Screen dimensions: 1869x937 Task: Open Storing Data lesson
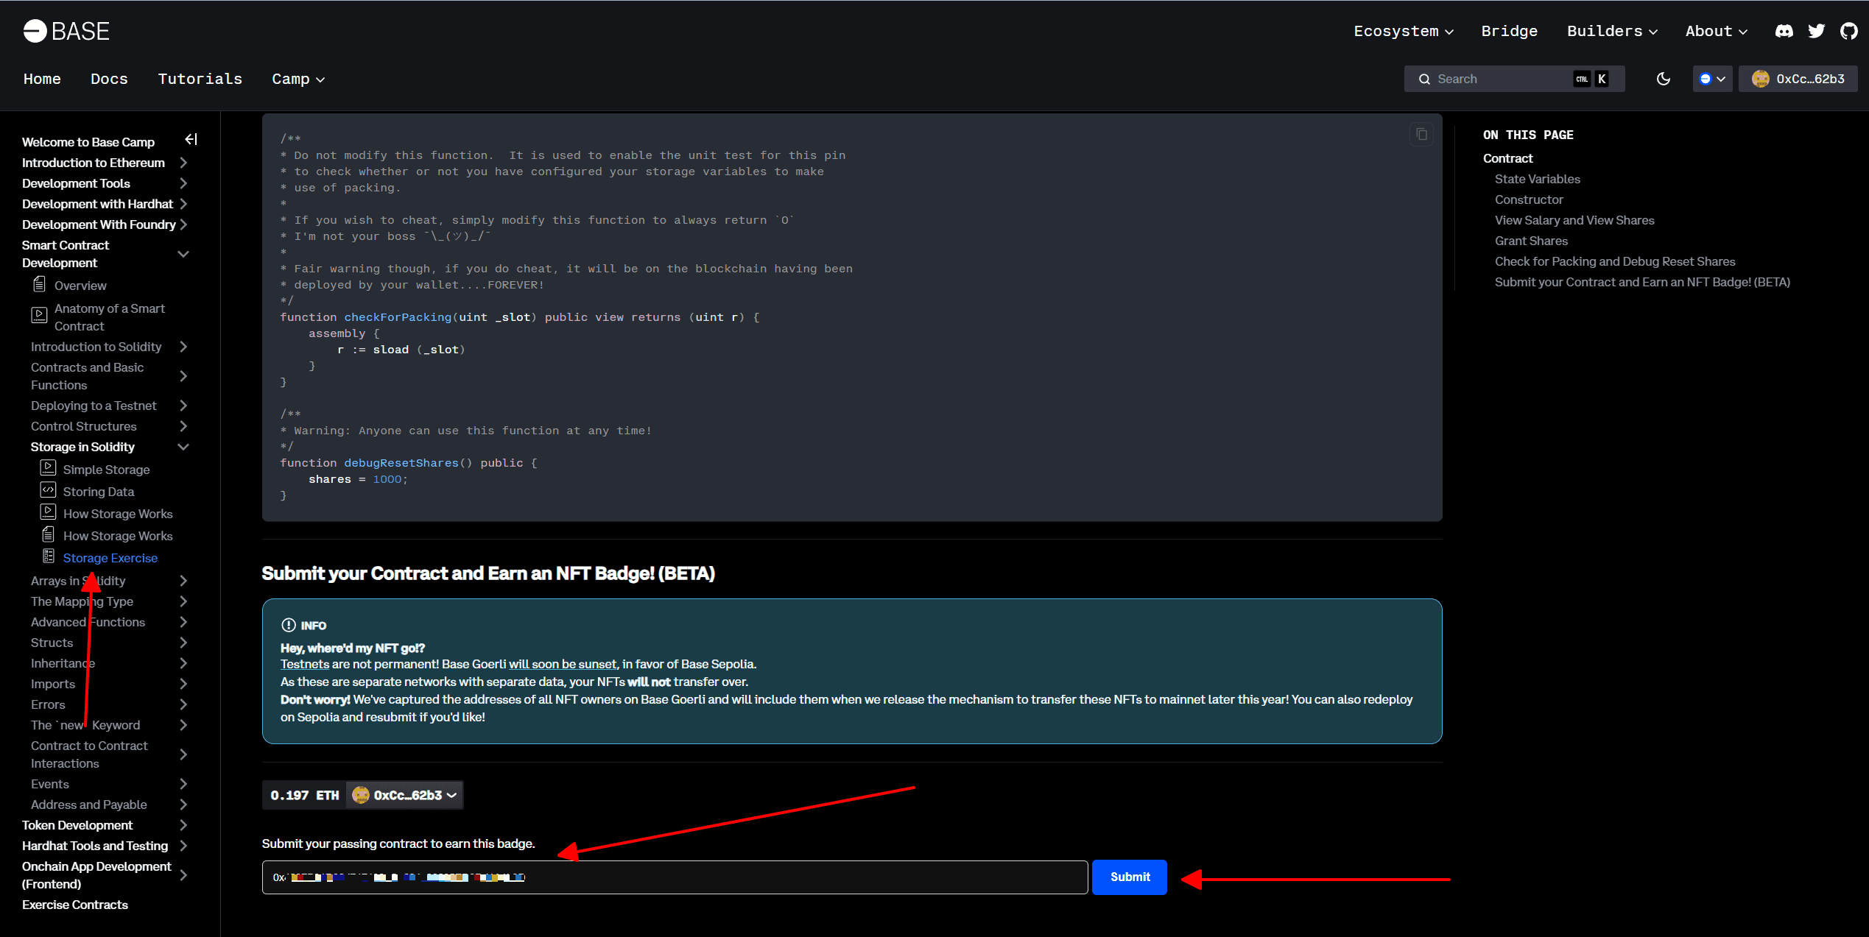pos(99,492)
